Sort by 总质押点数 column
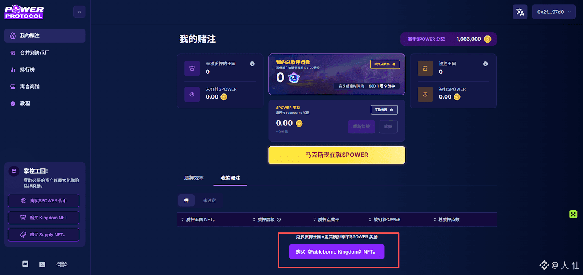Image resolution: width=583 pixels, height=275 pixels. pyautogui.click(x=446, y=219)
